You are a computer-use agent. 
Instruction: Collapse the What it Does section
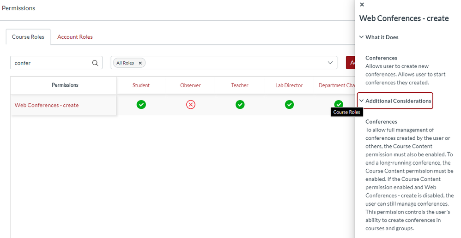[x=379, y=37]
